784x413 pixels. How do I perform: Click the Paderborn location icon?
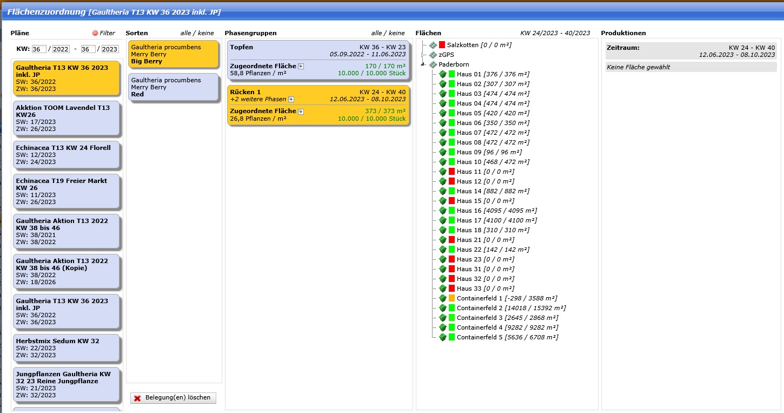(x=433, y=64)
